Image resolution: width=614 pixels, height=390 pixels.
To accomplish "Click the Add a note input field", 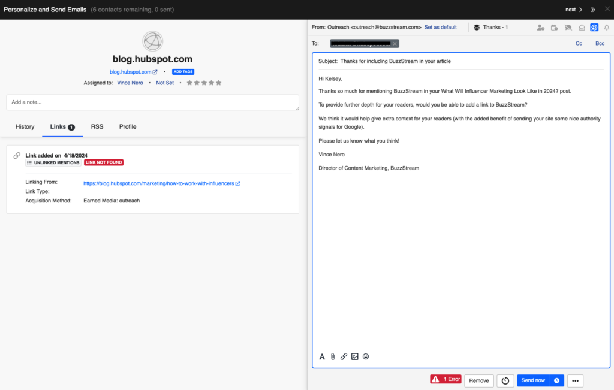I will (152, 102).
